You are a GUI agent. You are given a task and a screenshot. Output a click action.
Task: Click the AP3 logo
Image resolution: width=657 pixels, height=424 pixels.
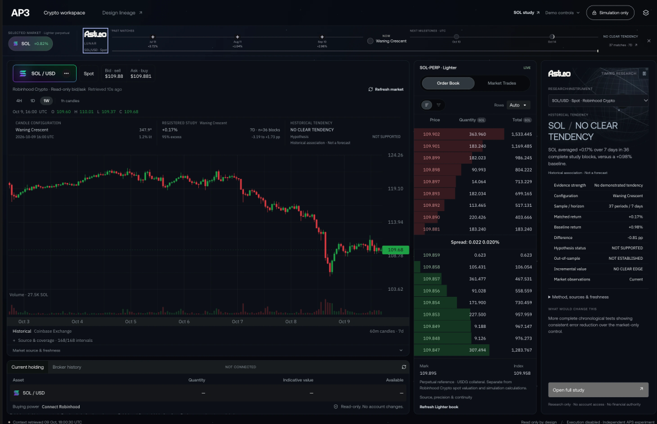click(x=20, y=13)
